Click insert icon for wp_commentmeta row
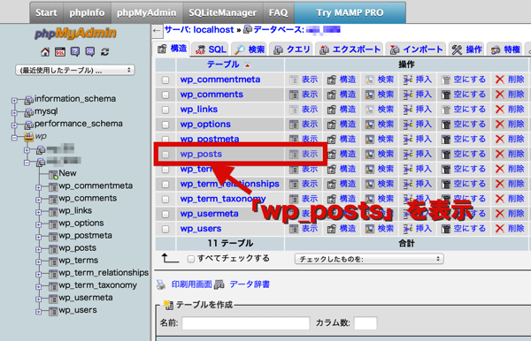531x341 pixels. click(x=408, y=80)
